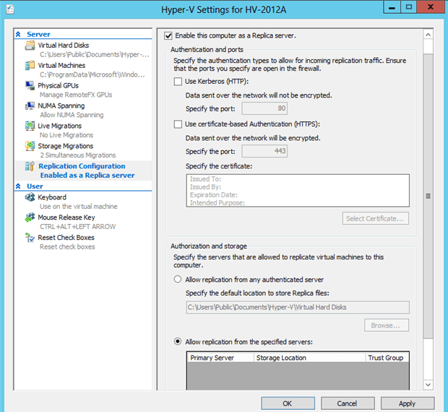Click 'No Live Migrations' text
The height and width of the screenshot is (412, 448).
coord(66,135)
